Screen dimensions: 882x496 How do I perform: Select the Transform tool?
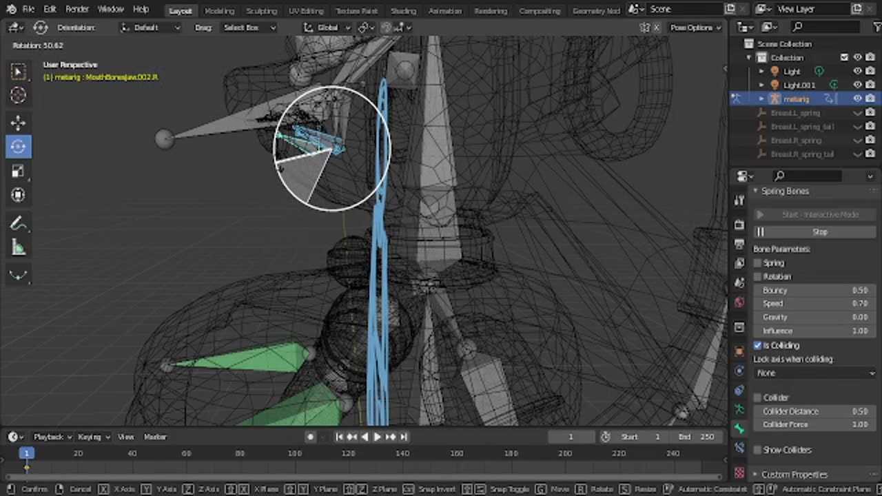coord(19,195)
